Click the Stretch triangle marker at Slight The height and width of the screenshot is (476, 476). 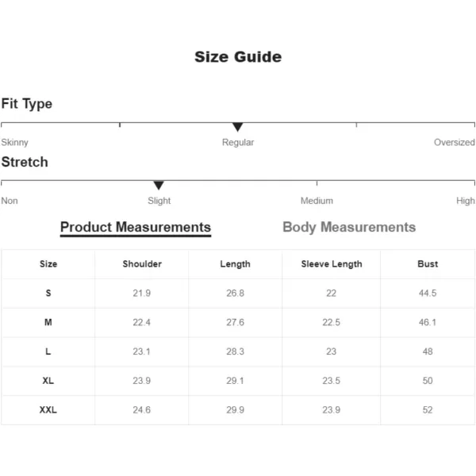pyautogui.click(x=159, y=185)
